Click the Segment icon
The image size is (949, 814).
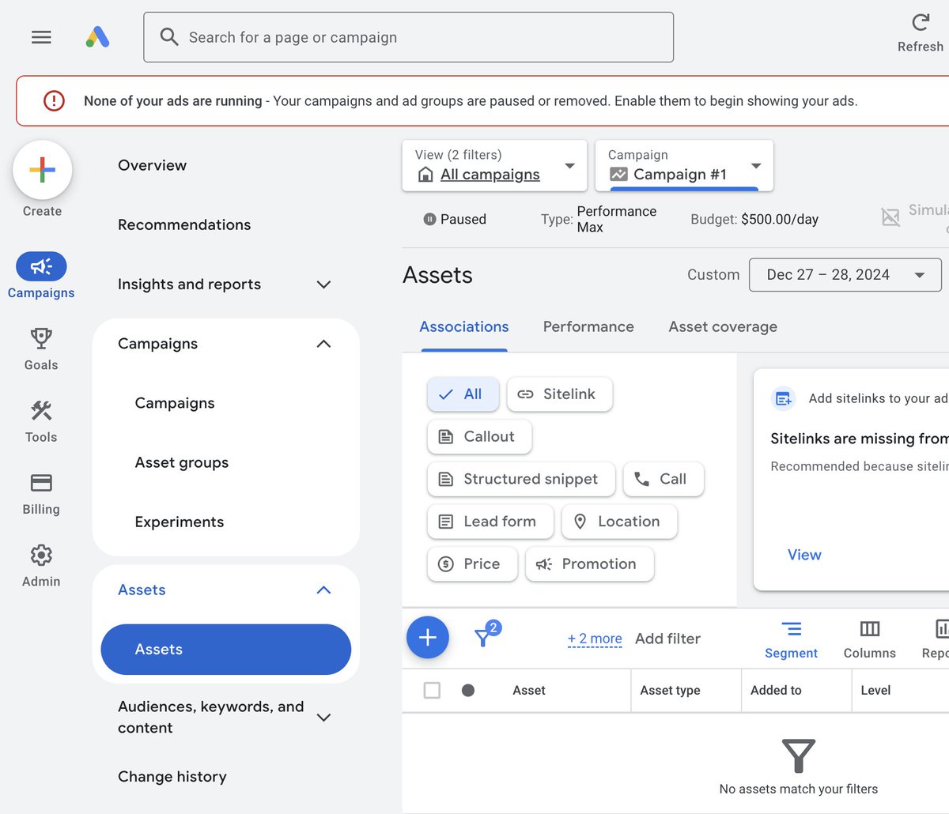click(x=791, y=629)
